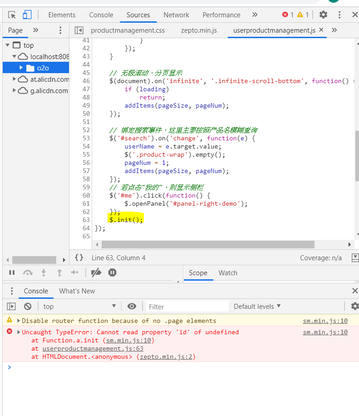The height and width of the screenshot is (416, 359).
Task: Switch to zepto.min.js file tab
Action: (x=199, y=30)
